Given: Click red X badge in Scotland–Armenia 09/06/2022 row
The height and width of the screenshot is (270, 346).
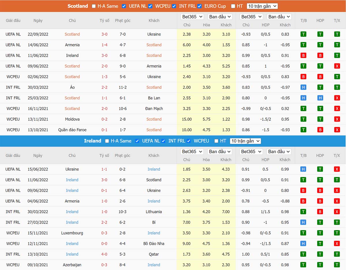Looking at the screenshot, I should 337,66.
